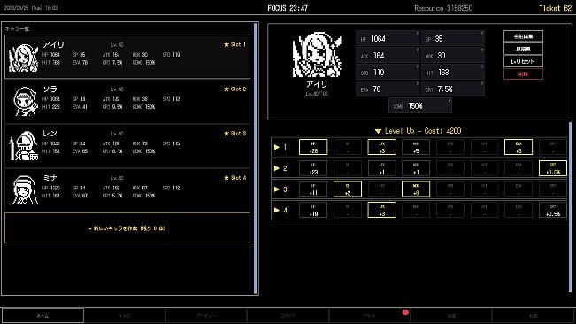Open the second bottom navigation tab
This screenshot has height=324, width=576.
(125, 316)
